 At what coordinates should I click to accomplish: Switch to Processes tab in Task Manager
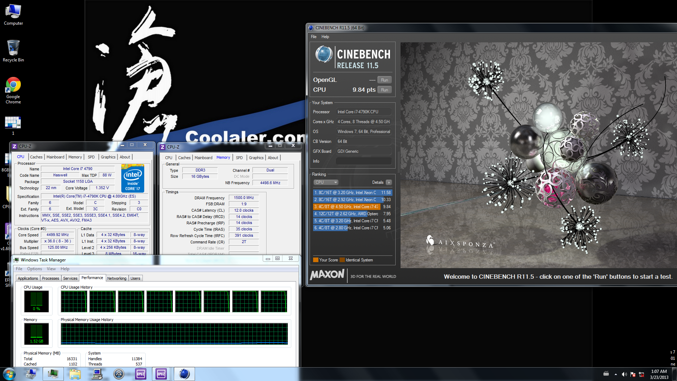(50, 278)
